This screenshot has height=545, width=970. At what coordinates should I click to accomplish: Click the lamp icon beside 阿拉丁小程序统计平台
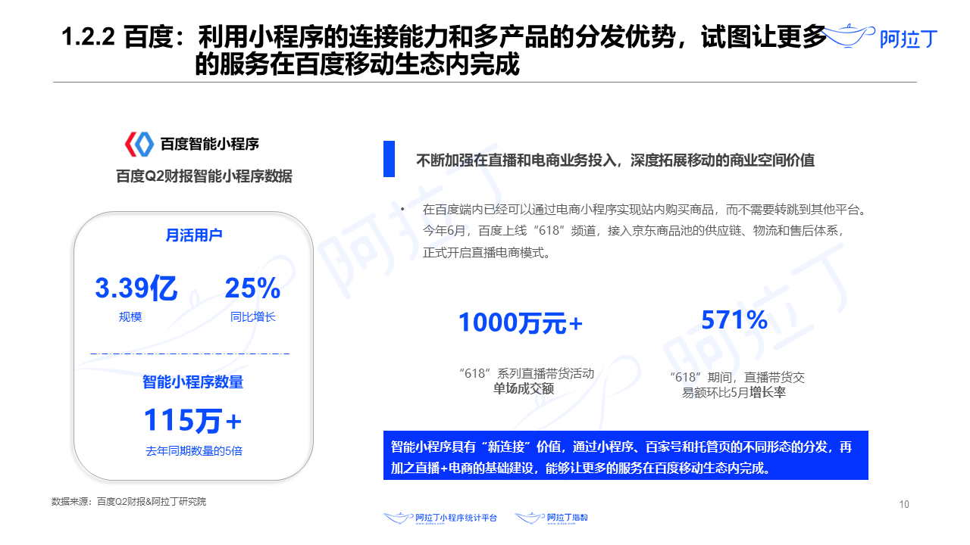(x=397, y=516)
